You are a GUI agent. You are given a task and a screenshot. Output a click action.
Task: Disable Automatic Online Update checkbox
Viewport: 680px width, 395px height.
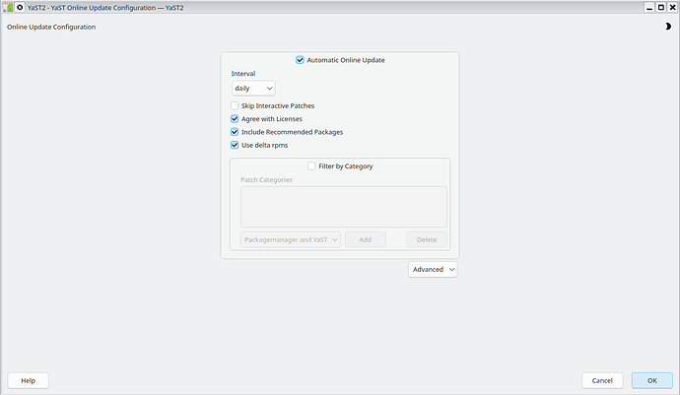pos(301,60)
